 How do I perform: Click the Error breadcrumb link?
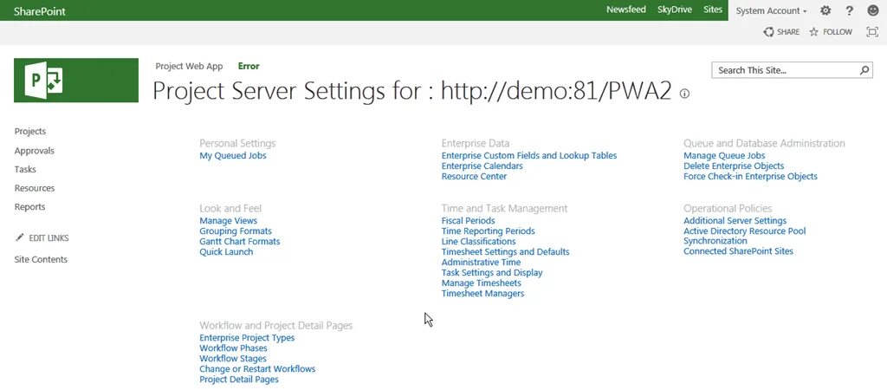coord(249,66)
